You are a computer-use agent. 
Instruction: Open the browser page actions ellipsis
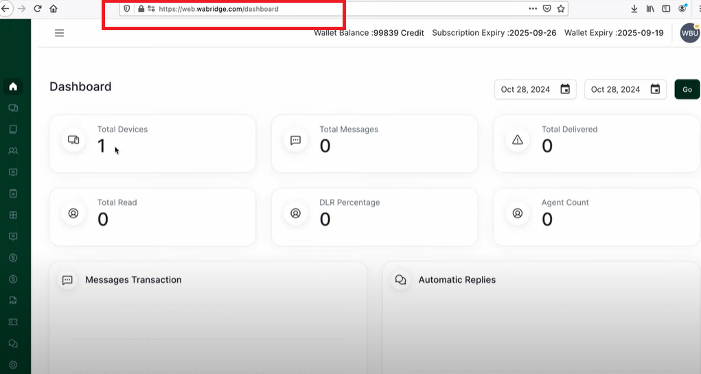tap(533, 8)
